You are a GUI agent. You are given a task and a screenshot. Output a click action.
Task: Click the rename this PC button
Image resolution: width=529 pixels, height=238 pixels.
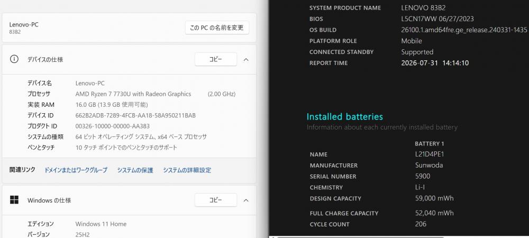pyautogui.click(x=217, y=28)
